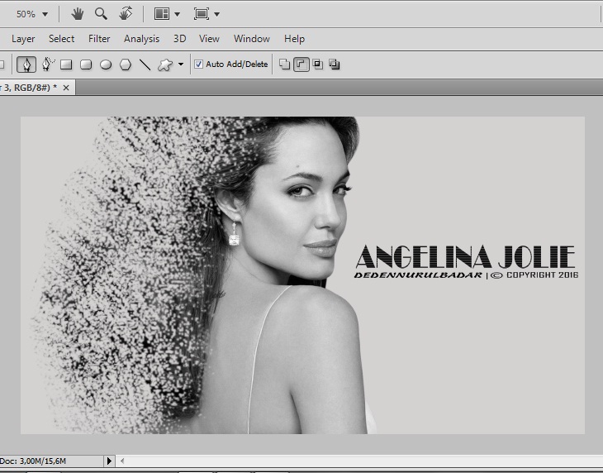Viewport: 603px width, 473px height.
Task: Select Intersect path areas mode
Action: pyautogui.click(x=318, y=64)
